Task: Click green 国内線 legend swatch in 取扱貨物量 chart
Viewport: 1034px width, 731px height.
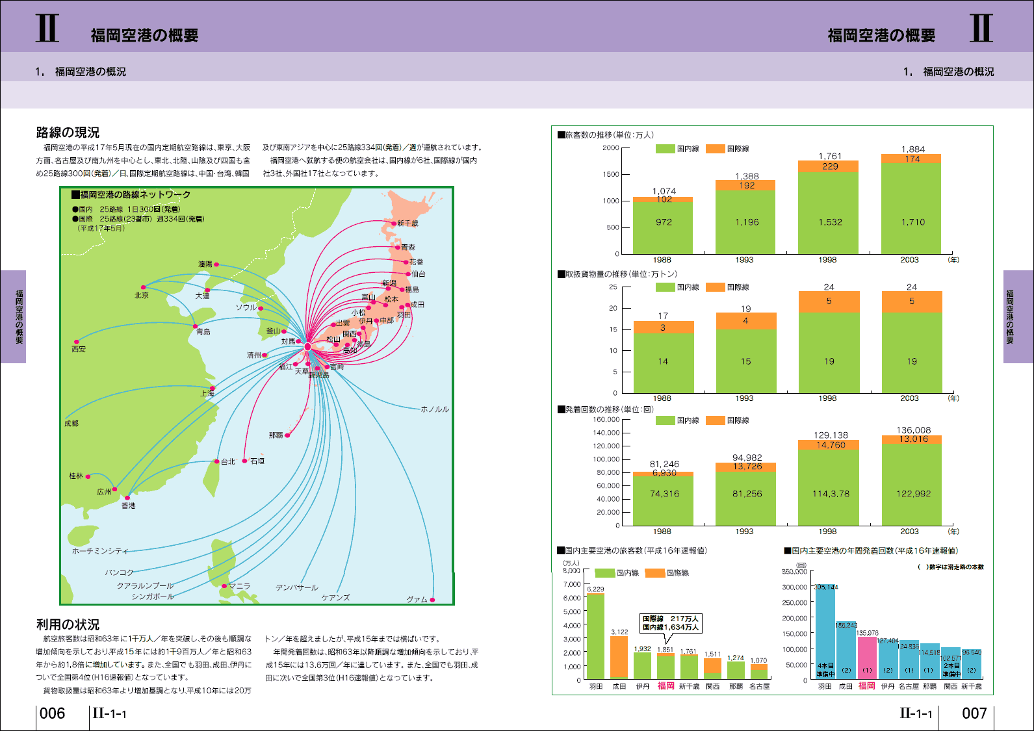Action: point(665,287)
